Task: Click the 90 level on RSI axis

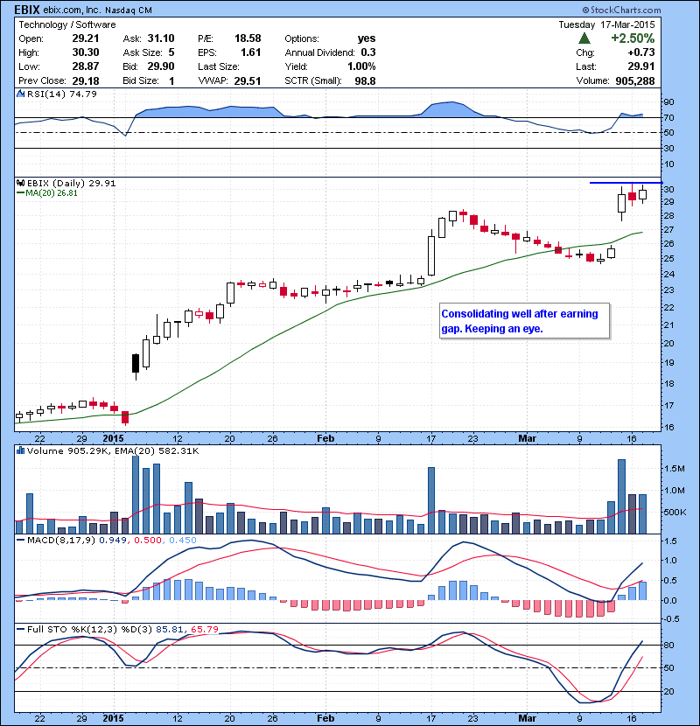Action: [x=669, y=101]
